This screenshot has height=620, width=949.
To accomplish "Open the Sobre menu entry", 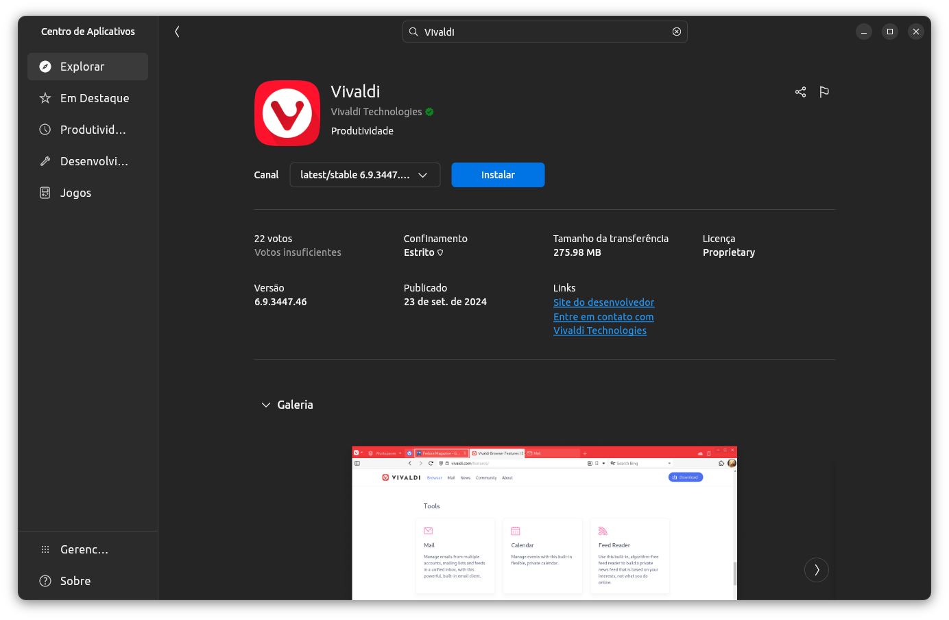I will click(x=74, y=581).
